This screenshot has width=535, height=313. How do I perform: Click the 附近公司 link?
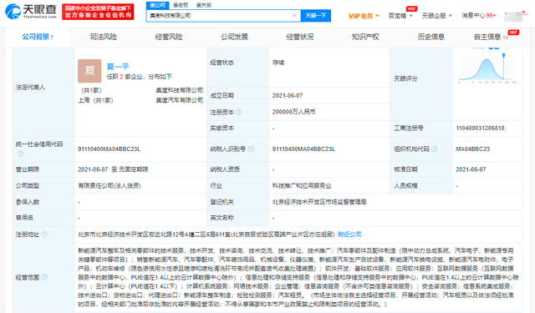(x=349, y=235)
